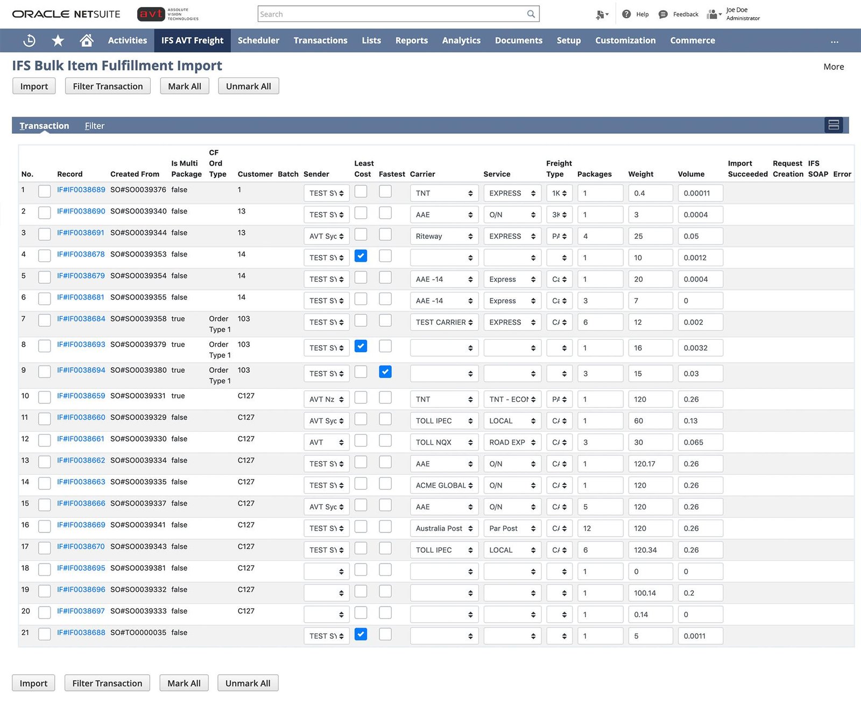Screen dimensions: 861x706
Task: Check the row select box for IF#IF0038689
Action: (x=45, y=191)
